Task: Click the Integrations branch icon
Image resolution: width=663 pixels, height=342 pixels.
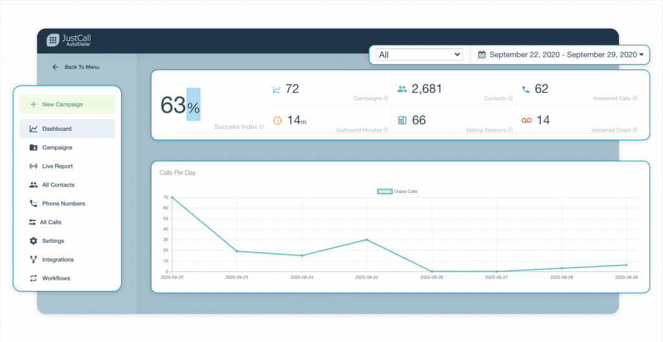Action: point(33,260)
